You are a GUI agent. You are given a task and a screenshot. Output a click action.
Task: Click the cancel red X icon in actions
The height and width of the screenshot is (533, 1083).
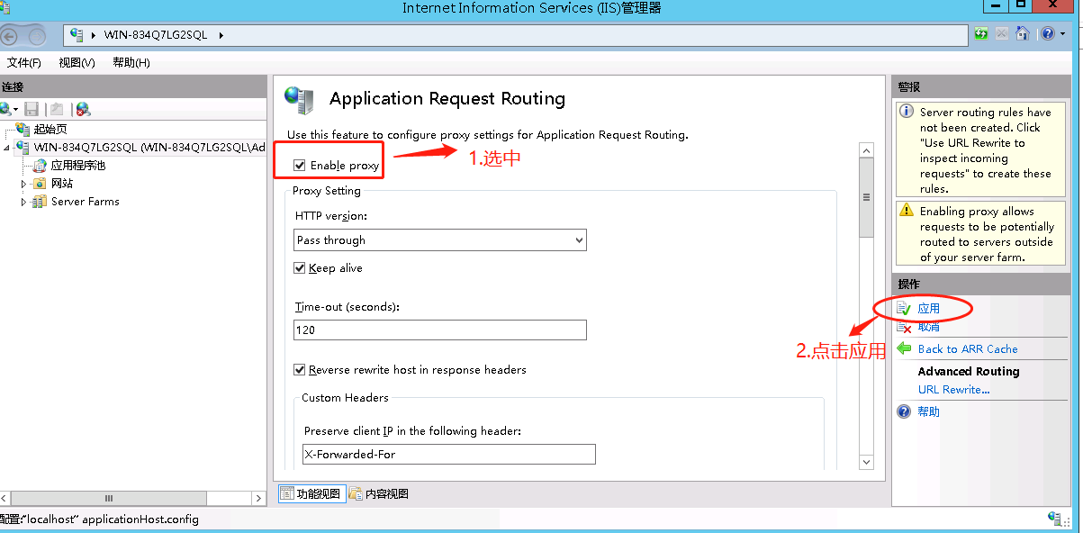point(905,327)
